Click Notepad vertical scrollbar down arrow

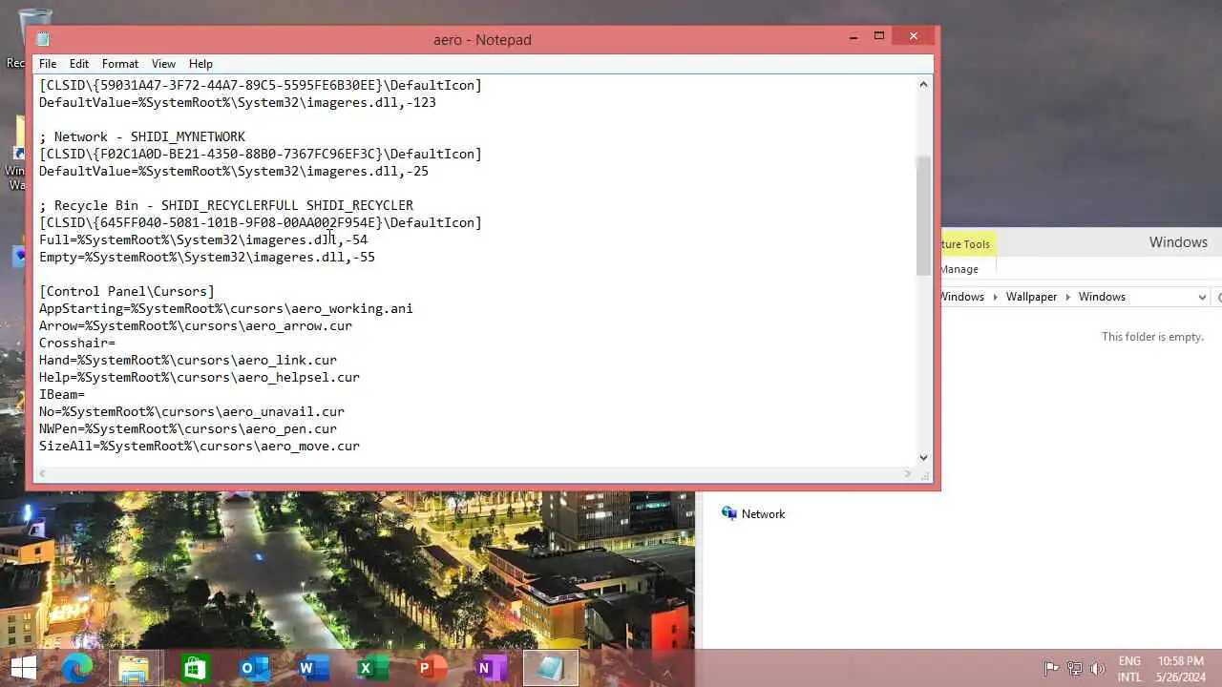(x=923, y=457)
